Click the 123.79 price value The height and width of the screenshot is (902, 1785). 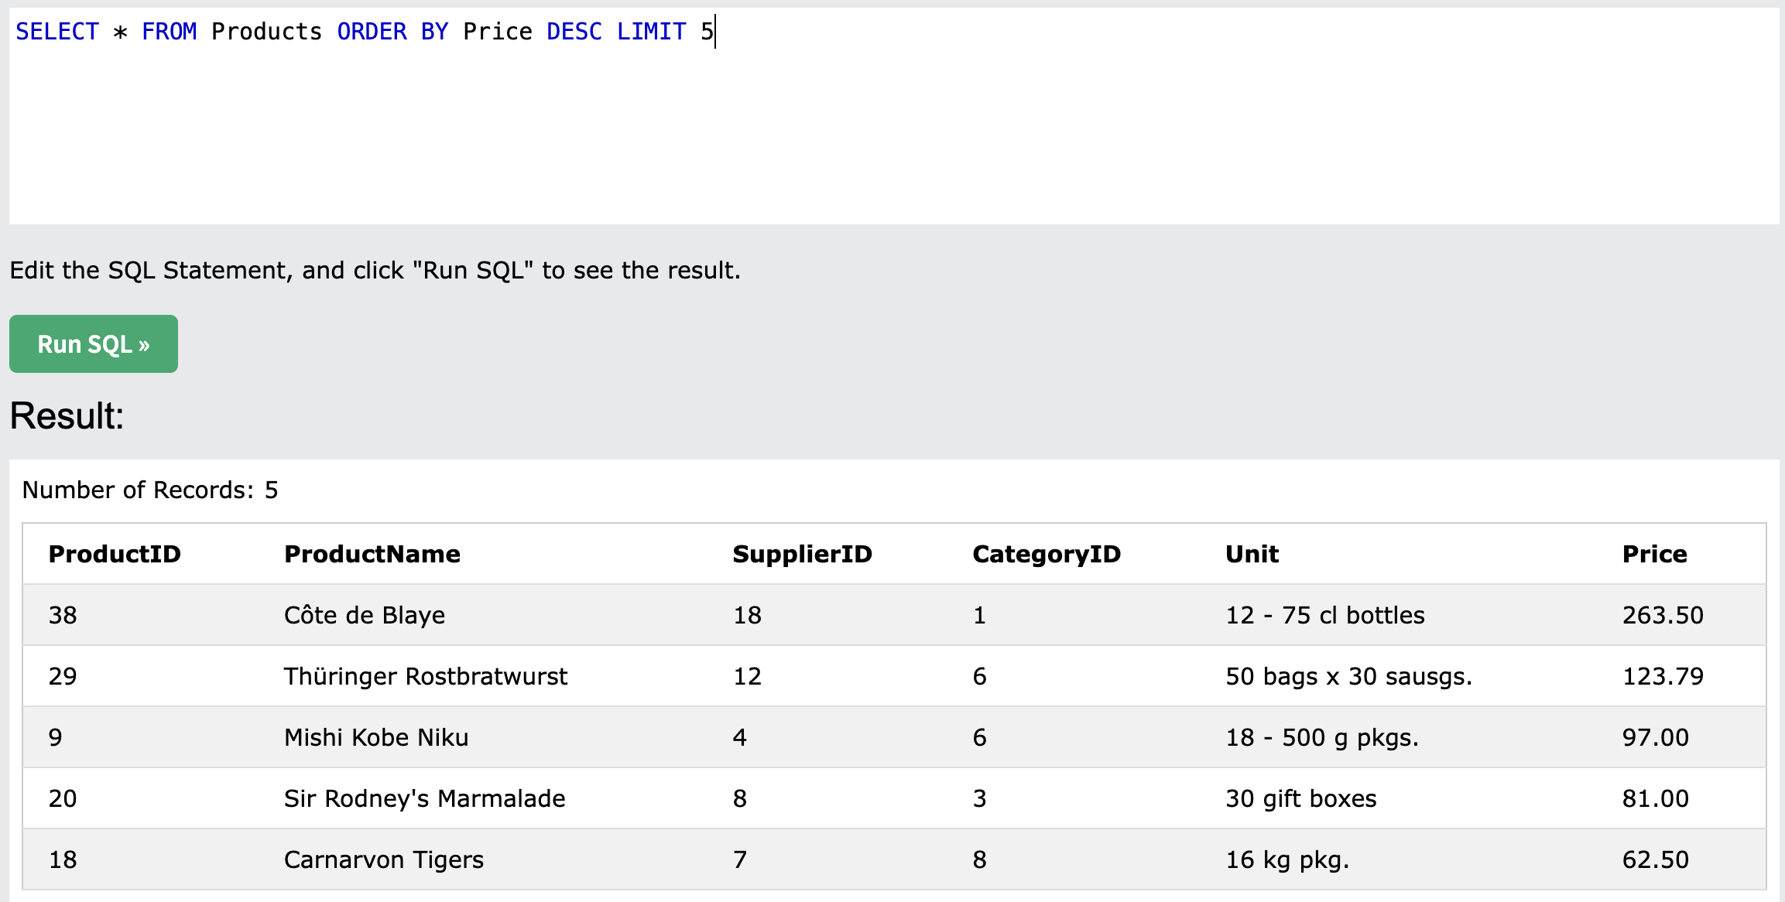[x=1663, y=676]
